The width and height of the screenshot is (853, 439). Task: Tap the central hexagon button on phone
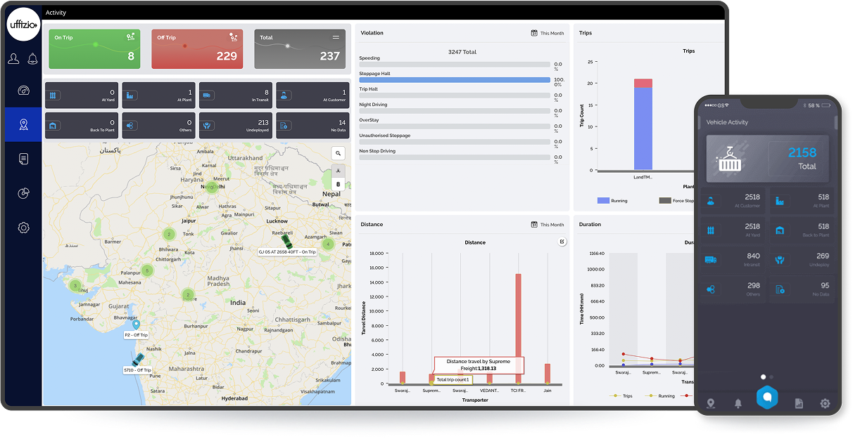tap(767, 398)
